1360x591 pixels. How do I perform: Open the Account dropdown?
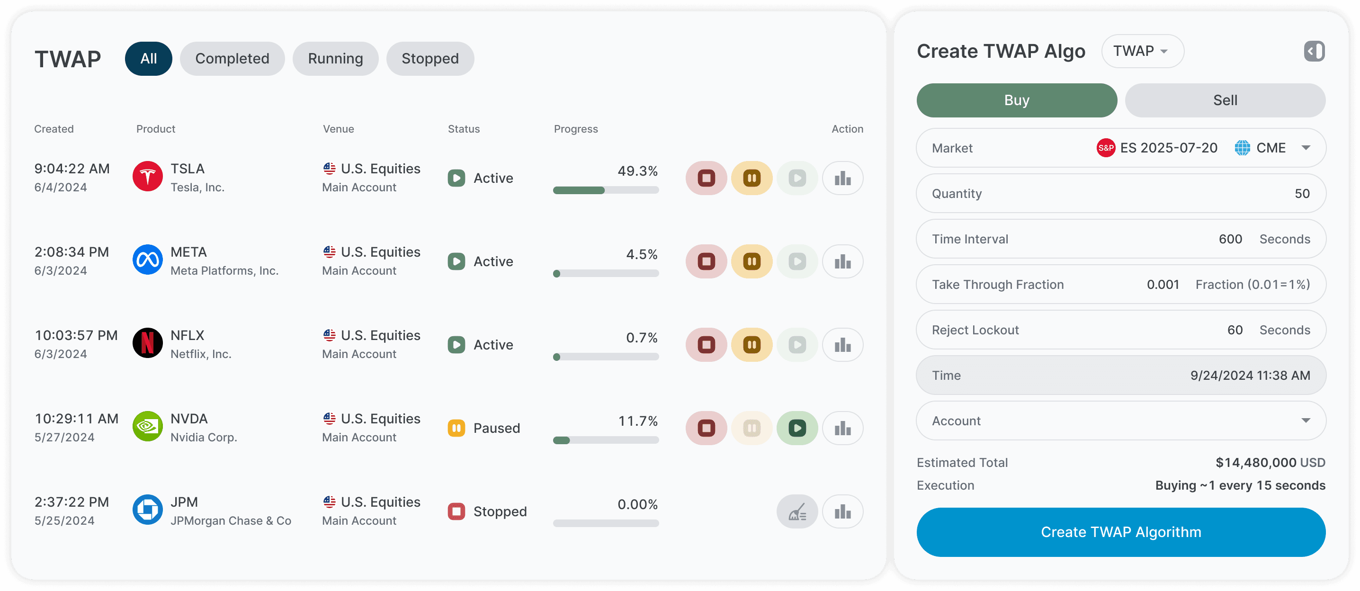(x=1120, y=421)
